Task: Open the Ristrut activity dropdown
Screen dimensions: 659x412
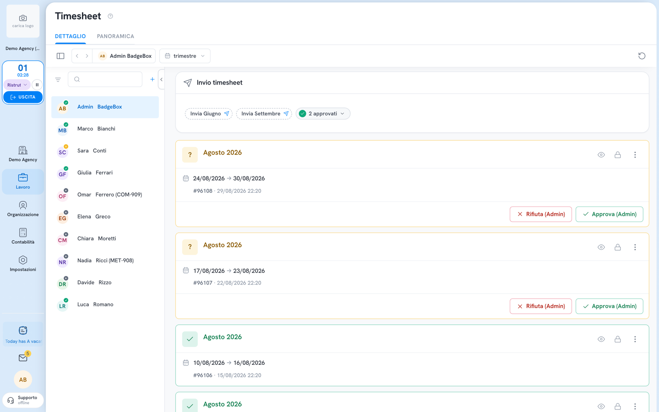Action: pos(17,85)
